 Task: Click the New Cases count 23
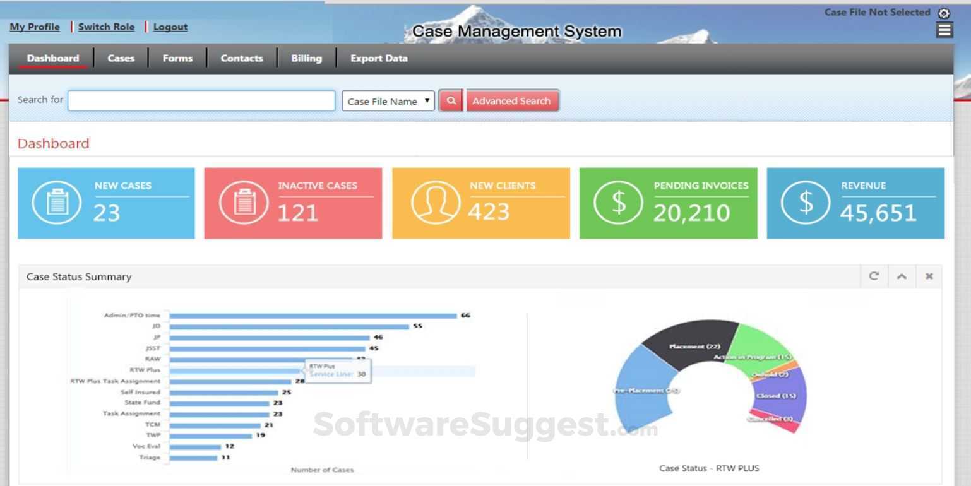[106, 213]
